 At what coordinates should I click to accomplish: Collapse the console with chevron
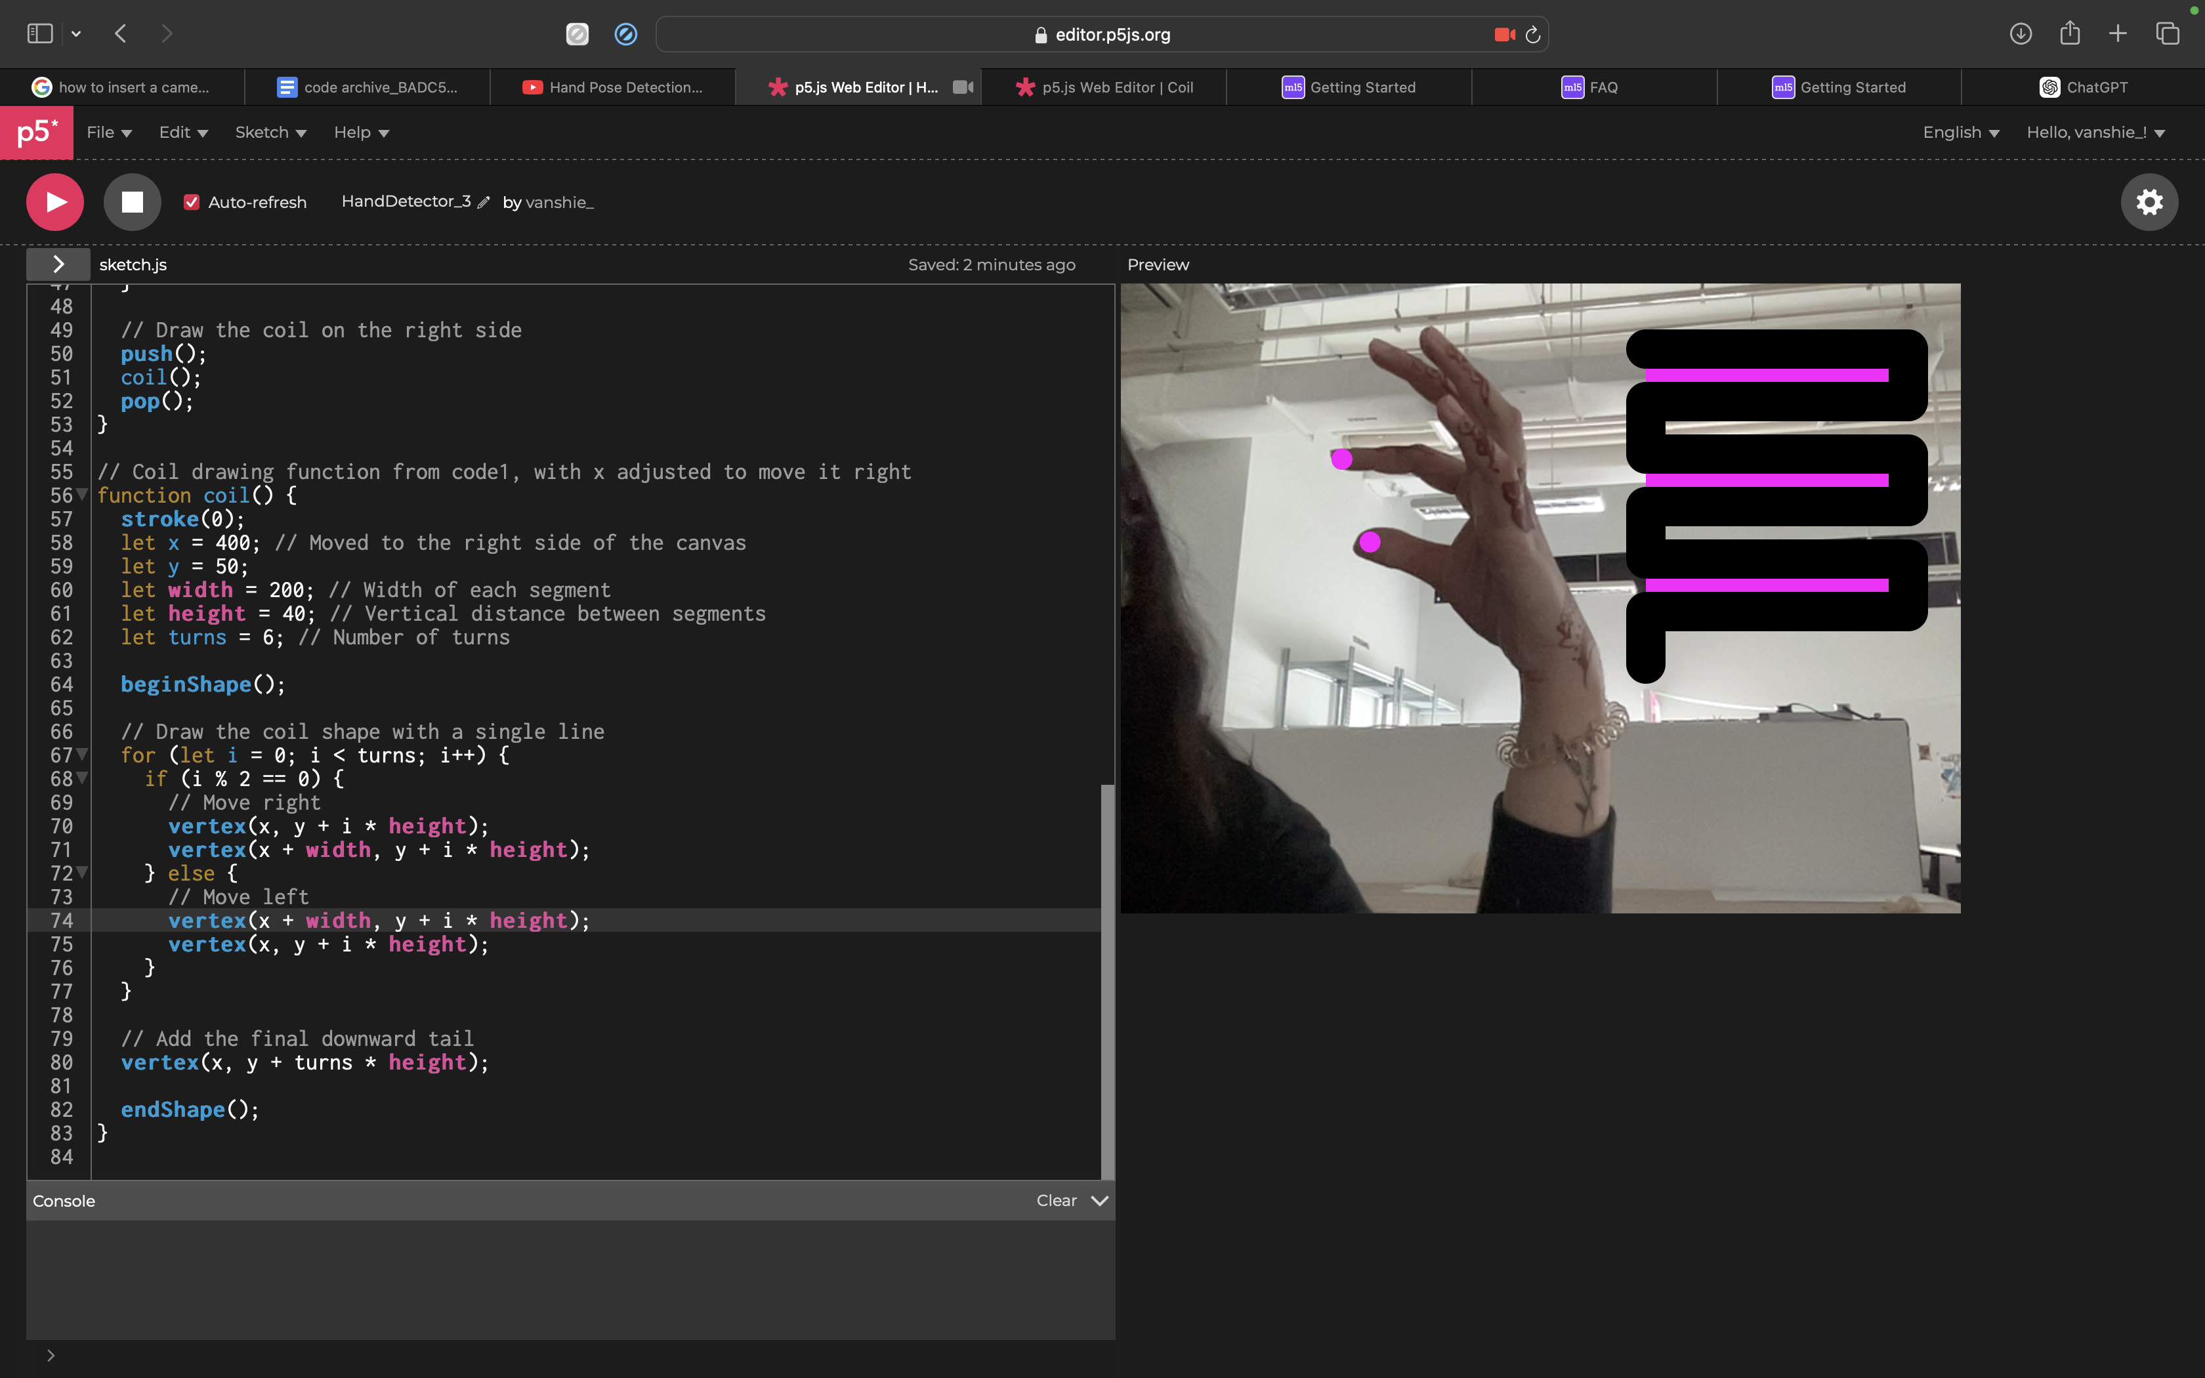pyautogui.click(x=1100, y=1200)
